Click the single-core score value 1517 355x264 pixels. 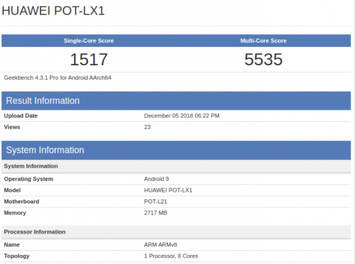tap(88, 59)
